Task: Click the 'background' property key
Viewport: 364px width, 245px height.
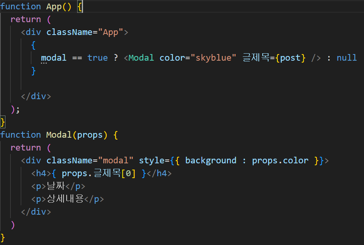Action: (x=211, y=161)
